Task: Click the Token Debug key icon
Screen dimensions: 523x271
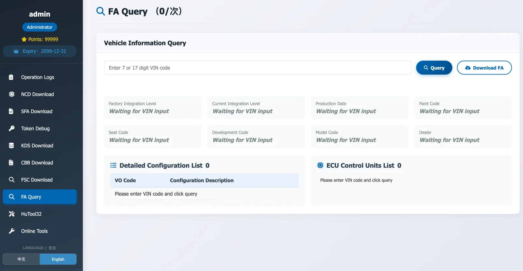Action: (x=11, y=128)
